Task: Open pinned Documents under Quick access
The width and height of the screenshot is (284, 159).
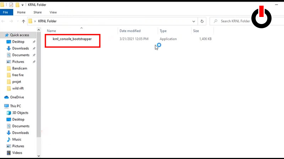Action: pyautogui.click(x=21, y=55)
